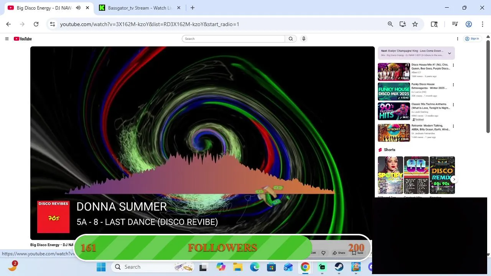Open the Classic 90s Techno Anthems video
Screen dimensions: 491x276
coord(430,106)
